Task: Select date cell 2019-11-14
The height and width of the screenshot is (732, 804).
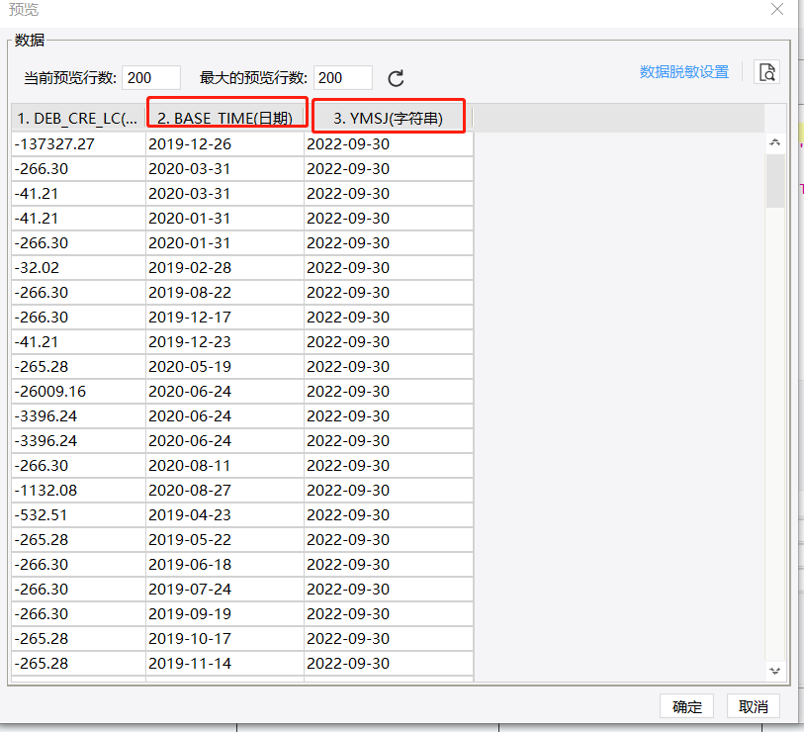Action: pos(225,664)
